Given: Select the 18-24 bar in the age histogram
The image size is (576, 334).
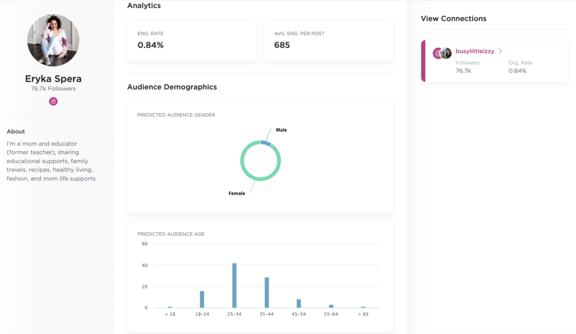Looking at the screenshot, I should pos(202,300).
